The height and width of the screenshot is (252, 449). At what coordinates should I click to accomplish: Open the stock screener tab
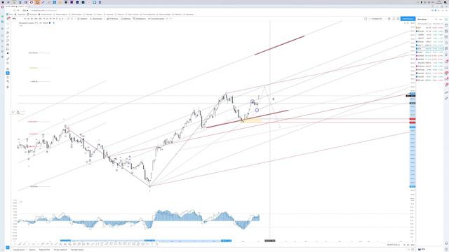pyautogui.click(x=19, y=250)
